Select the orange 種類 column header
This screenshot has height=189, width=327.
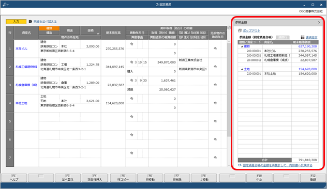click(49, 28)
